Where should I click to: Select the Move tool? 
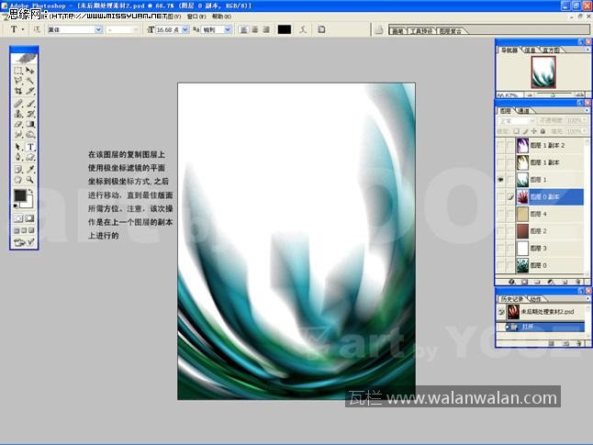click(30, 71)
